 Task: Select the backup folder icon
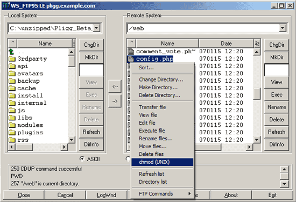coord(12,81)
